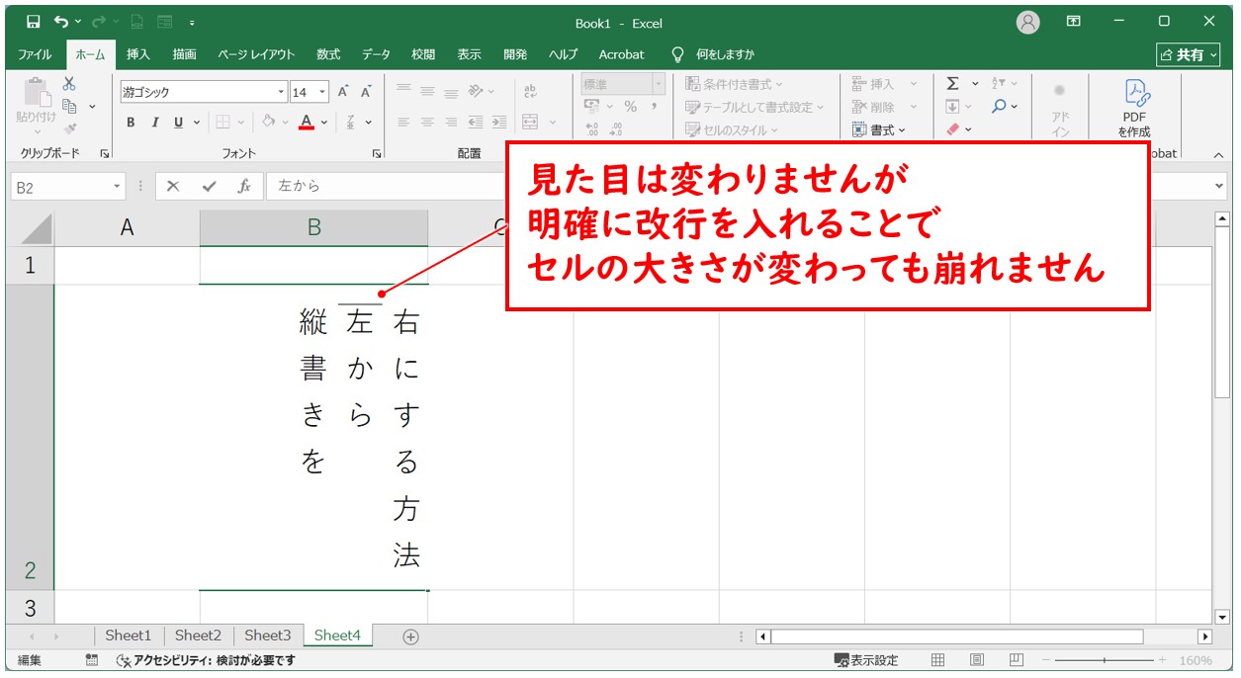Switch to the 数式 tab
1241x678 pixels.
tap(328, 54)
